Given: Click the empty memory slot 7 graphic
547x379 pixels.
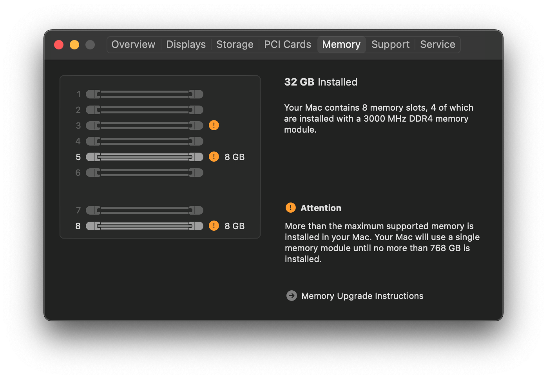Looking at the screenshot, I should point(144,210).
